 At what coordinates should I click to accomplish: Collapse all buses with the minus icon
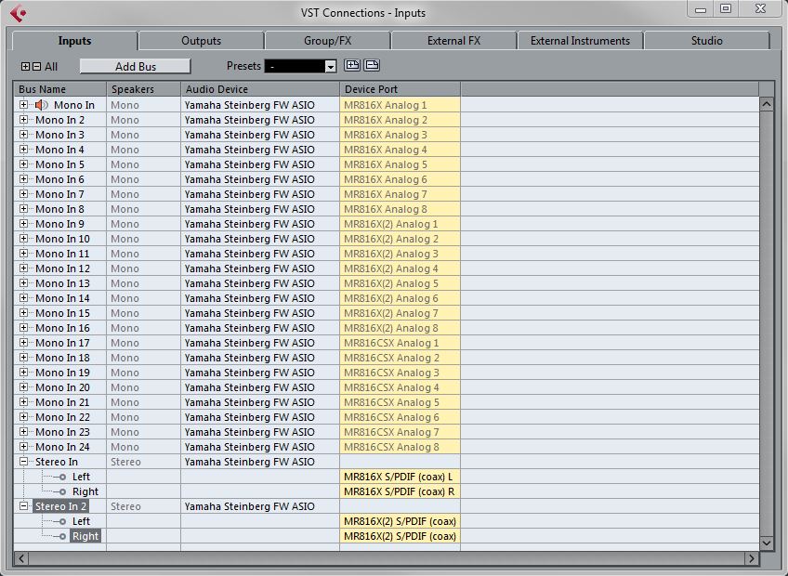click(x=36, y=66)
